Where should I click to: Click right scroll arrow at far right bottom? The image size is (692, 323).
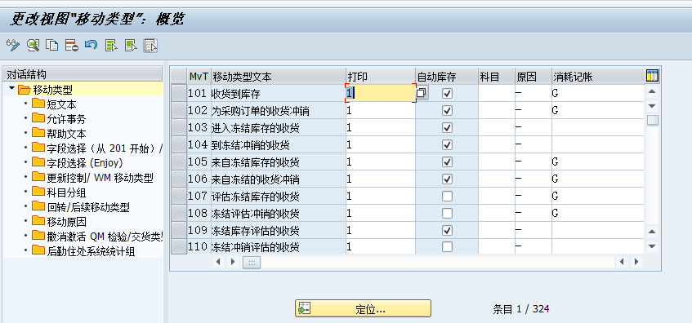point(636,262)
